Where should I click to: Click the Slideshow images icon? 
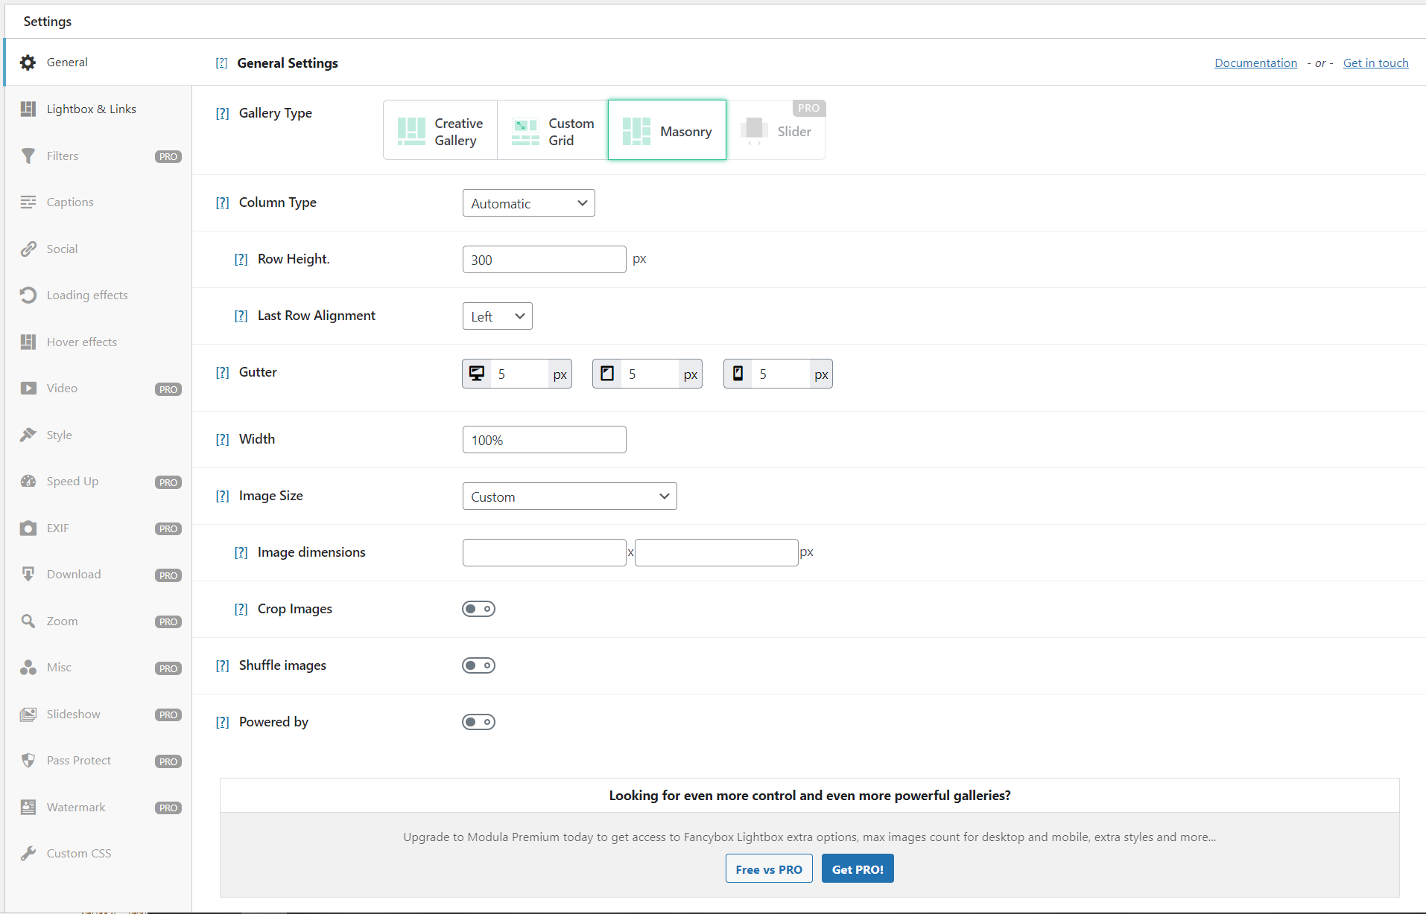[28, 715]
